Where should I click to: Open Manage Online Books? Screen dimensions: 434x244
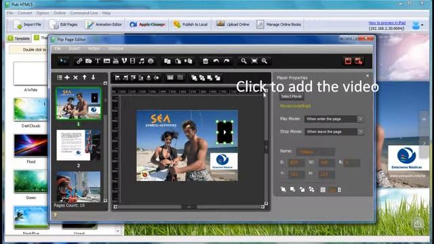pos(279,24)
